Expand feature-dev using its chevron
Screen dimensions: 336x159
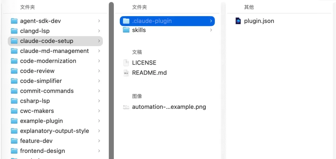pos(99,141)
